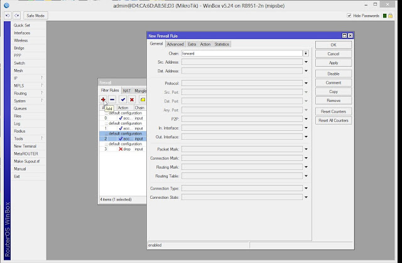Open Queues from sidebar
This screenshot has height=263, width=402.
(x=20, y=108)
